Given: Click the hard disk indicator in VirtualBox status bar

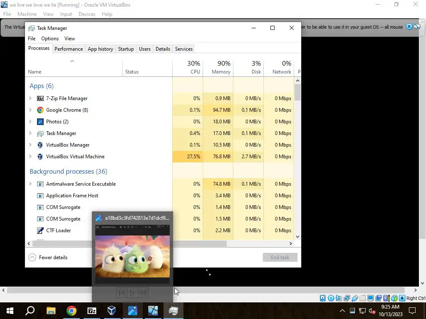Looking at the screenshot, I should [323, 298].
